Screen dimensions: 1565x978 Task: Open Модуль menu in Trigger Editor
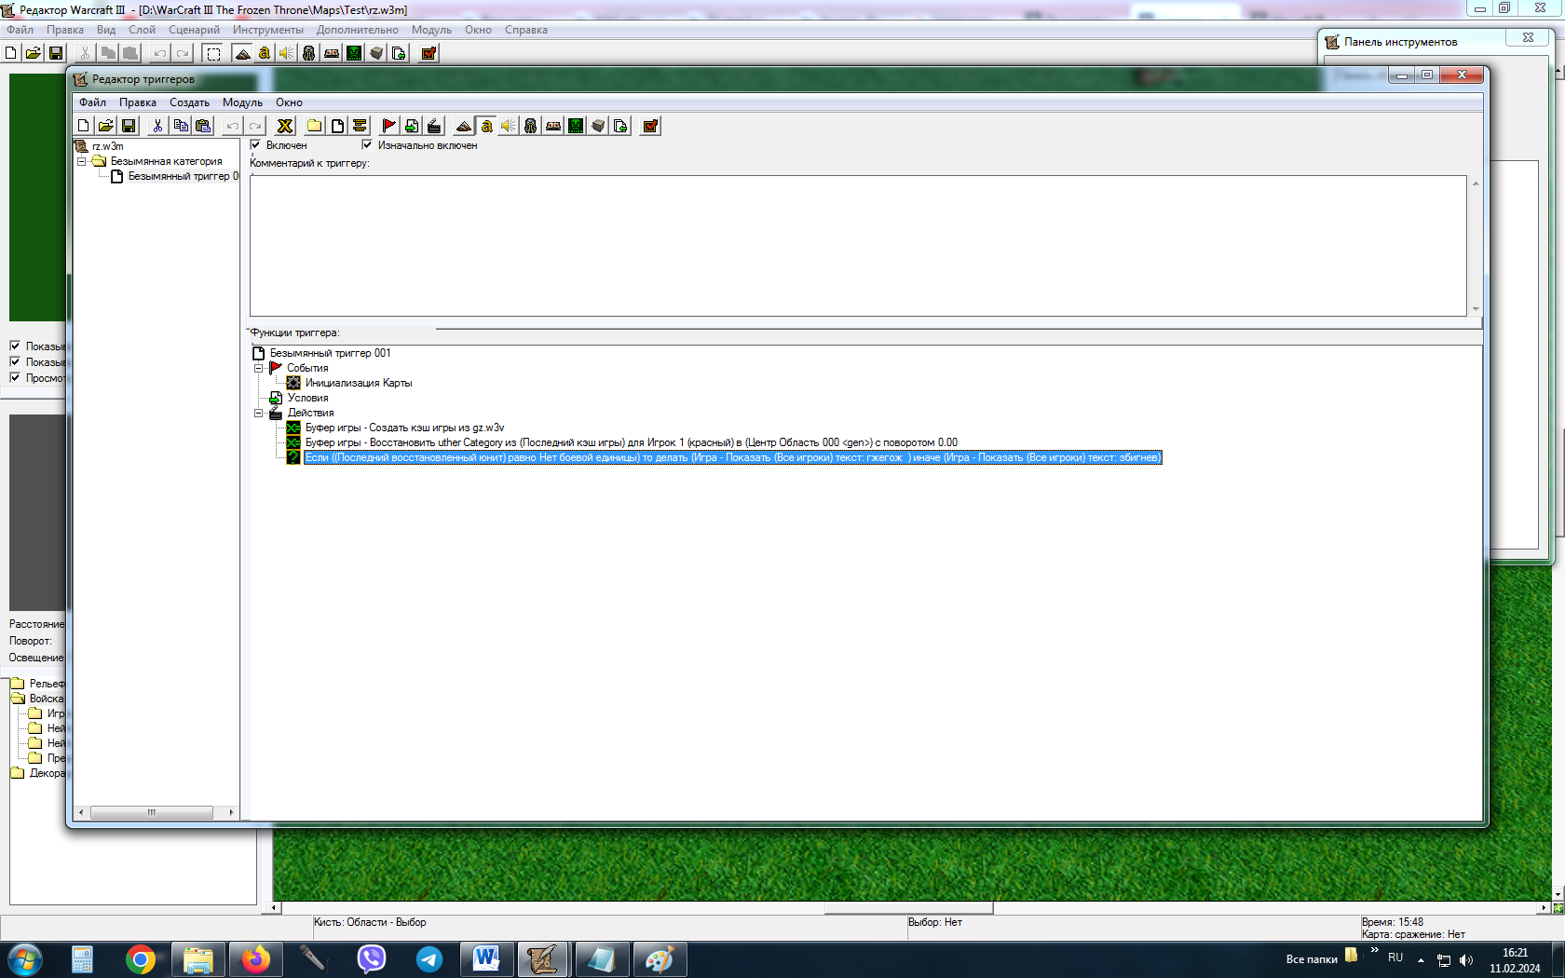242,102
